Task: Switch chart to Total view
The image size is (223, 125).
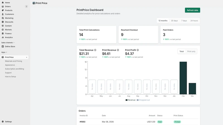Action: click(182, 51)
